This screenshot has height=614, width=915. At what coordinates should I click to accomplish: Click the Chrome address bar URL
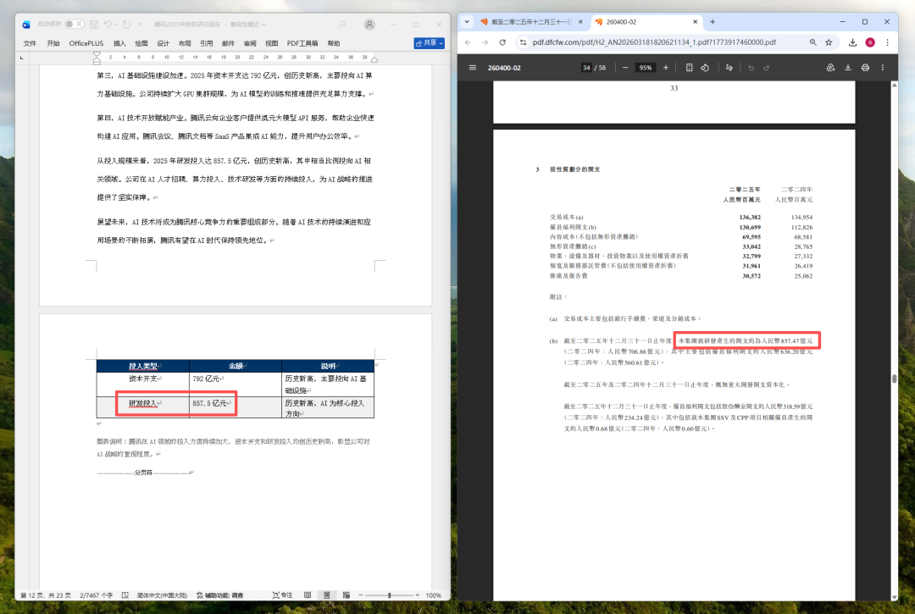tap(654, 42)
